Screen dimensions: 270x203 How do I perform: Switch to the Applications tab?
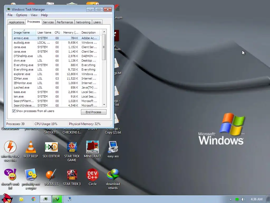pyautogui.click(x=17, y=22)
